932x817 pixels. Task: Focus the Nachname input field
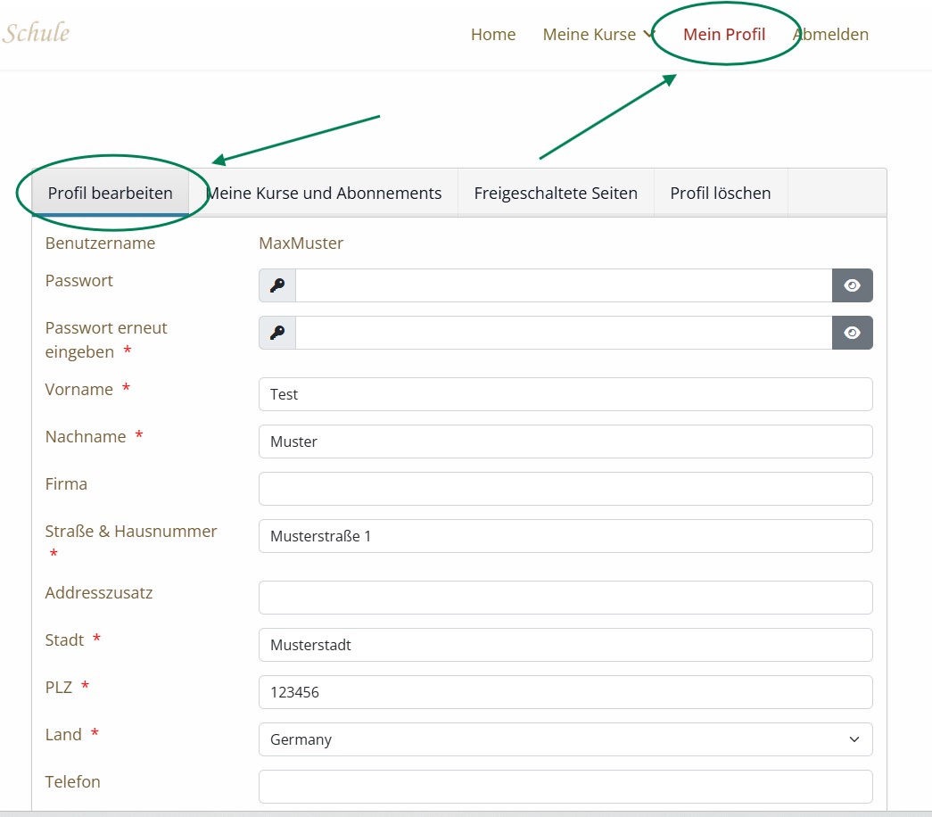pyautogui.click(x=565, y=442)
